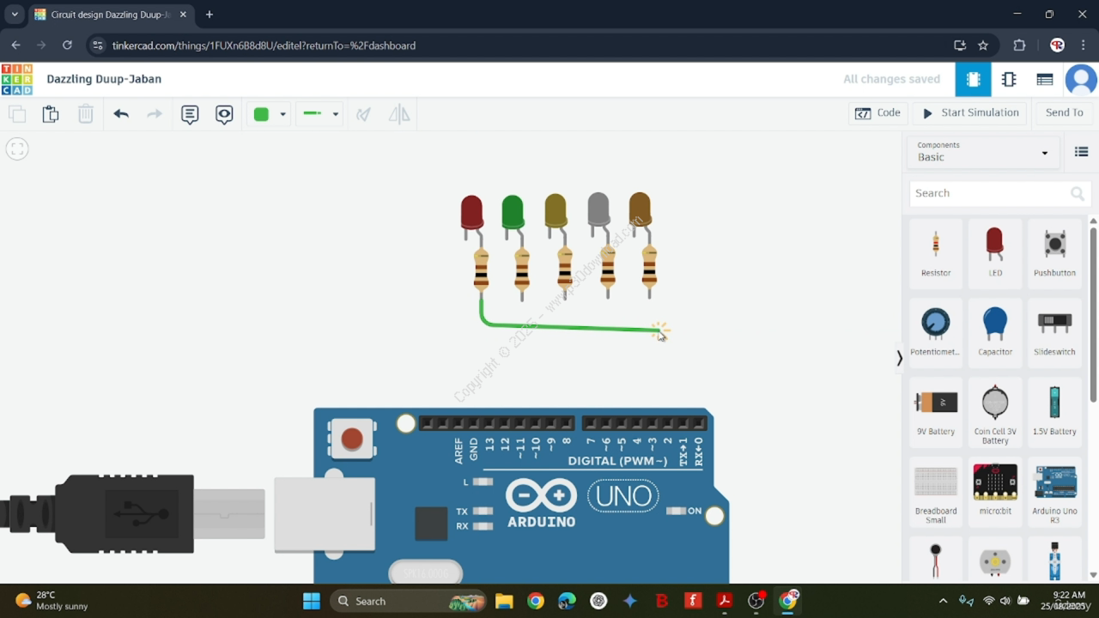The image size is (1099, 618).
Task: Select the Breadboard Small component
Action: click(x=936, y=492)
